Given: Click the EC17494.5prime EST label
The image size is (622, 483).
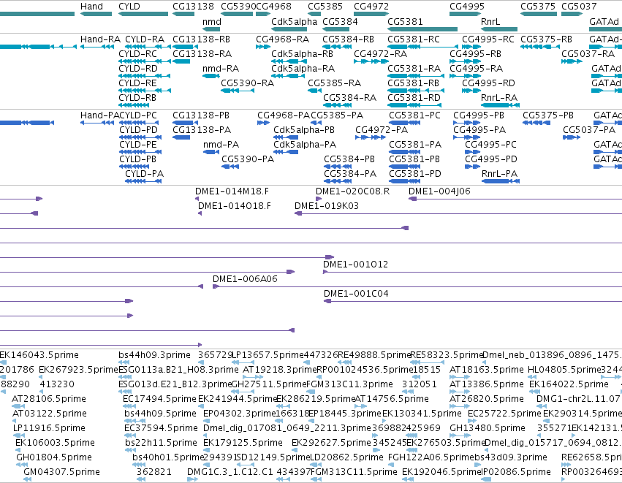Looking at the screenshot, I should [x=159, y=399].
